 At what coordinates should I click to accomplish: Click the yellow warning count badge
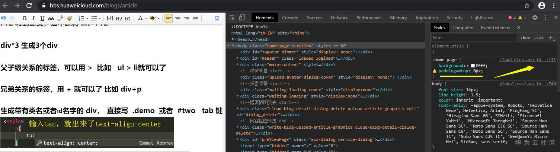tap(522, 17)
